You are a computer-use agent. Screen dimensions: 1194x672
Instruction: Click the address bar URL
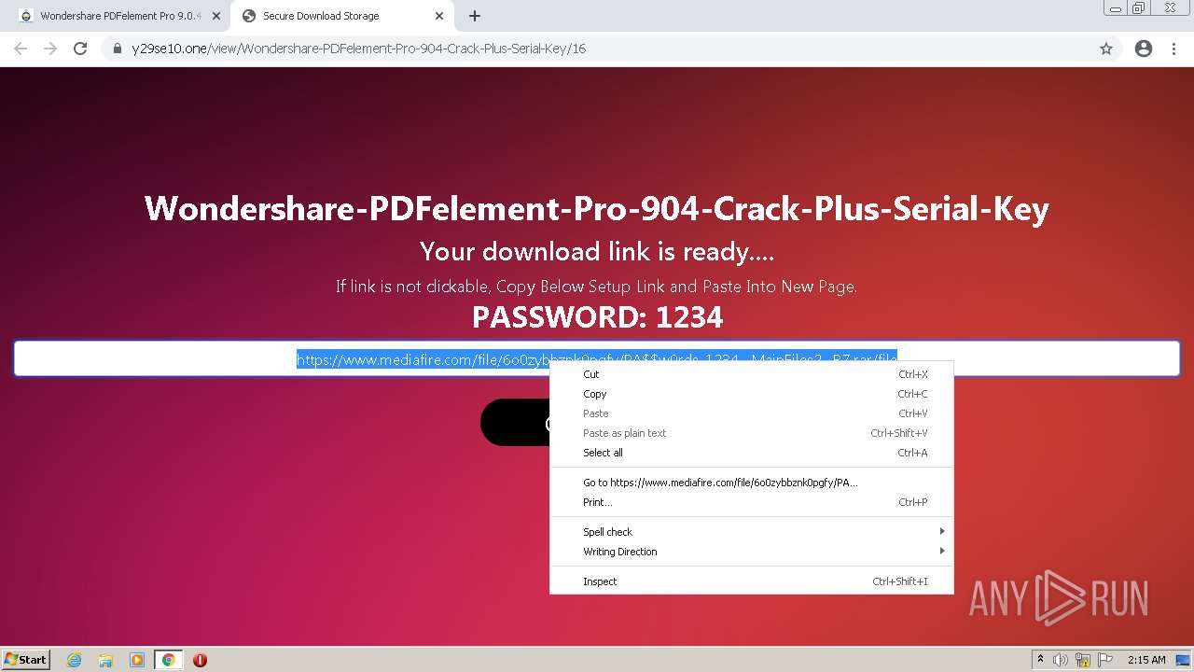point(358,49)
